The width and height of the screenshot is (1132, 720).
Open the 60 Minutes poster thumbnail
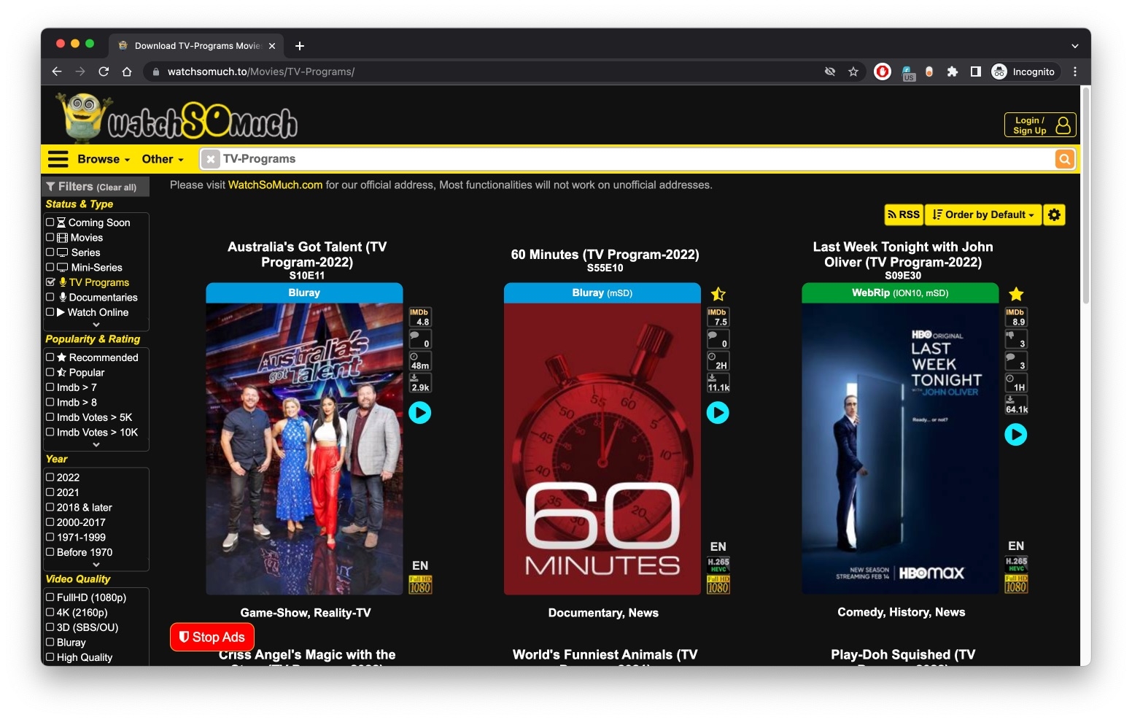(x=602, y=449)
